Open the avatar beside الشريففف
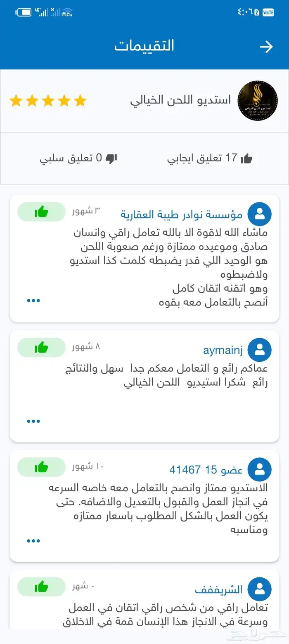Viewport: 289px width, 644px height. click(260, 589)
